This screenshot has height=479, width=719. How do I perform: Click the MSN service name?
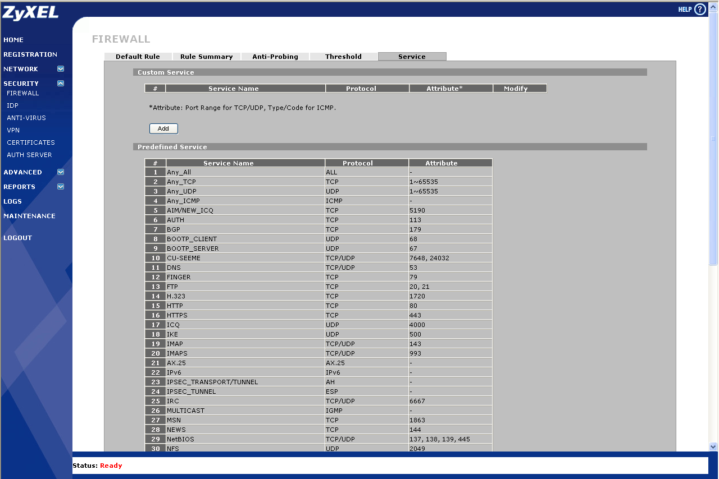174,420
